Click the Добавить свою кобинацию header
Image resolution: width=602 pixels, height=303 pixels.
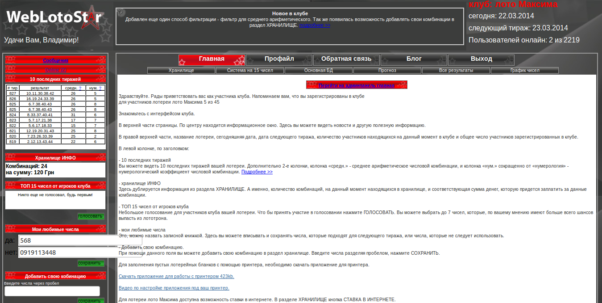point(55,276)
